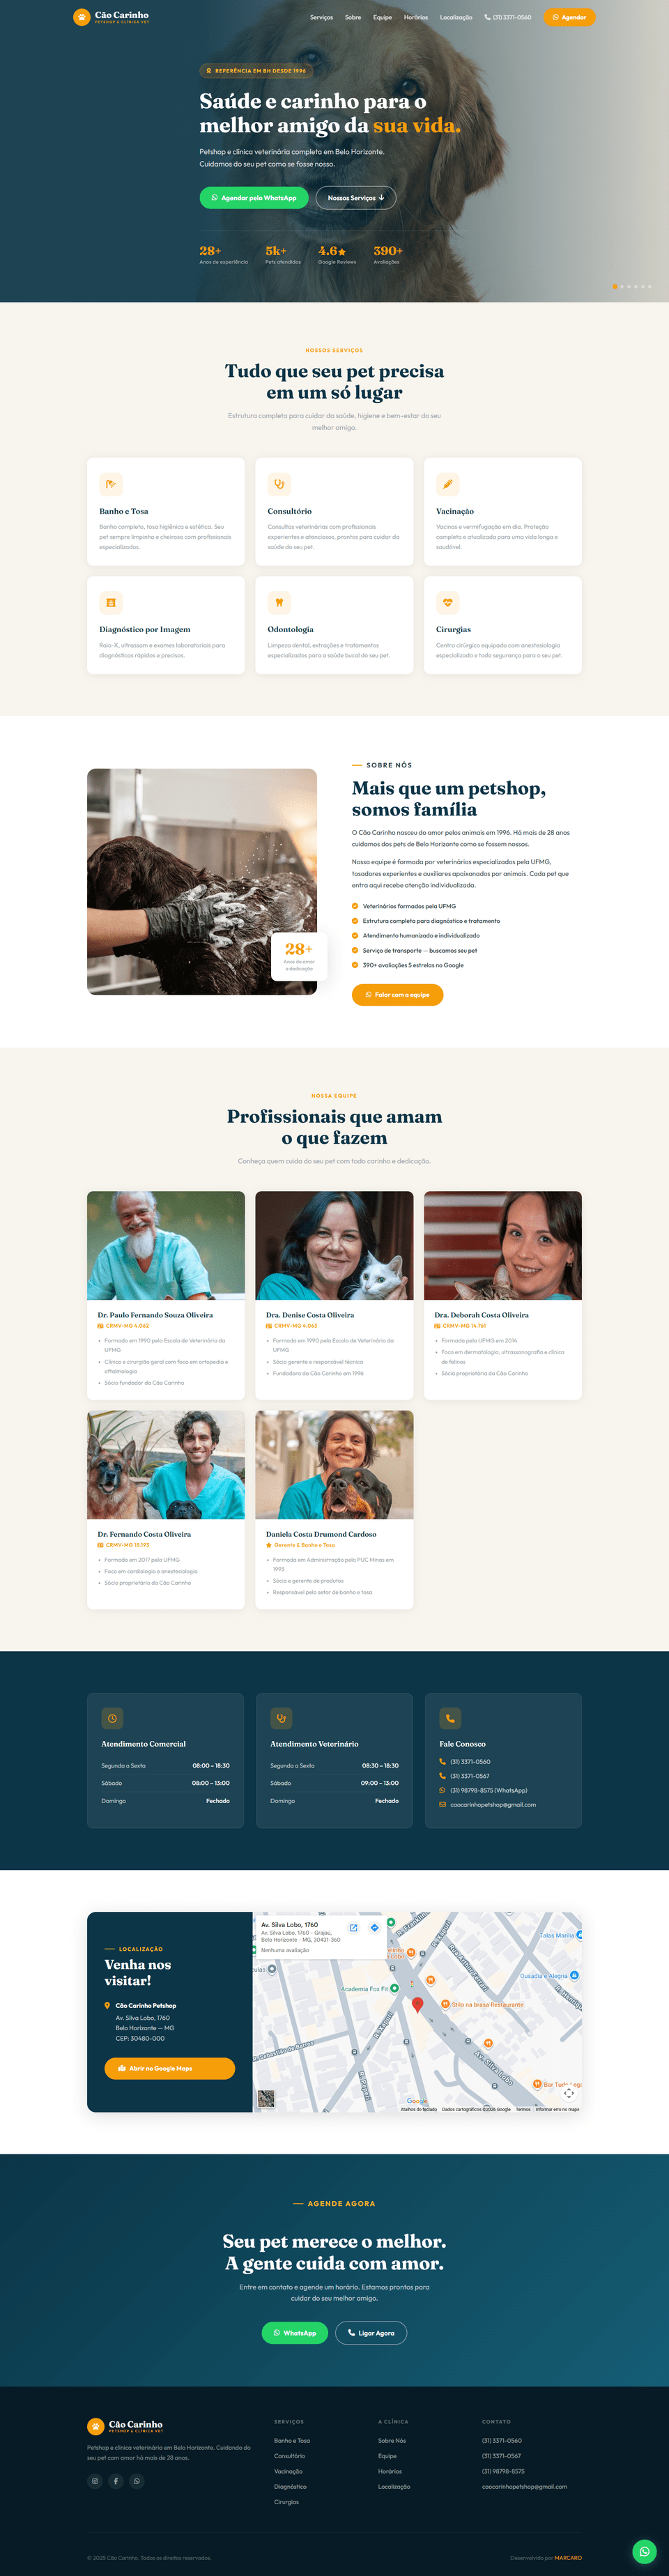Open the Serviços item in the top navigation
This screenshot has height=2576, width=669.
click(321, 17)
